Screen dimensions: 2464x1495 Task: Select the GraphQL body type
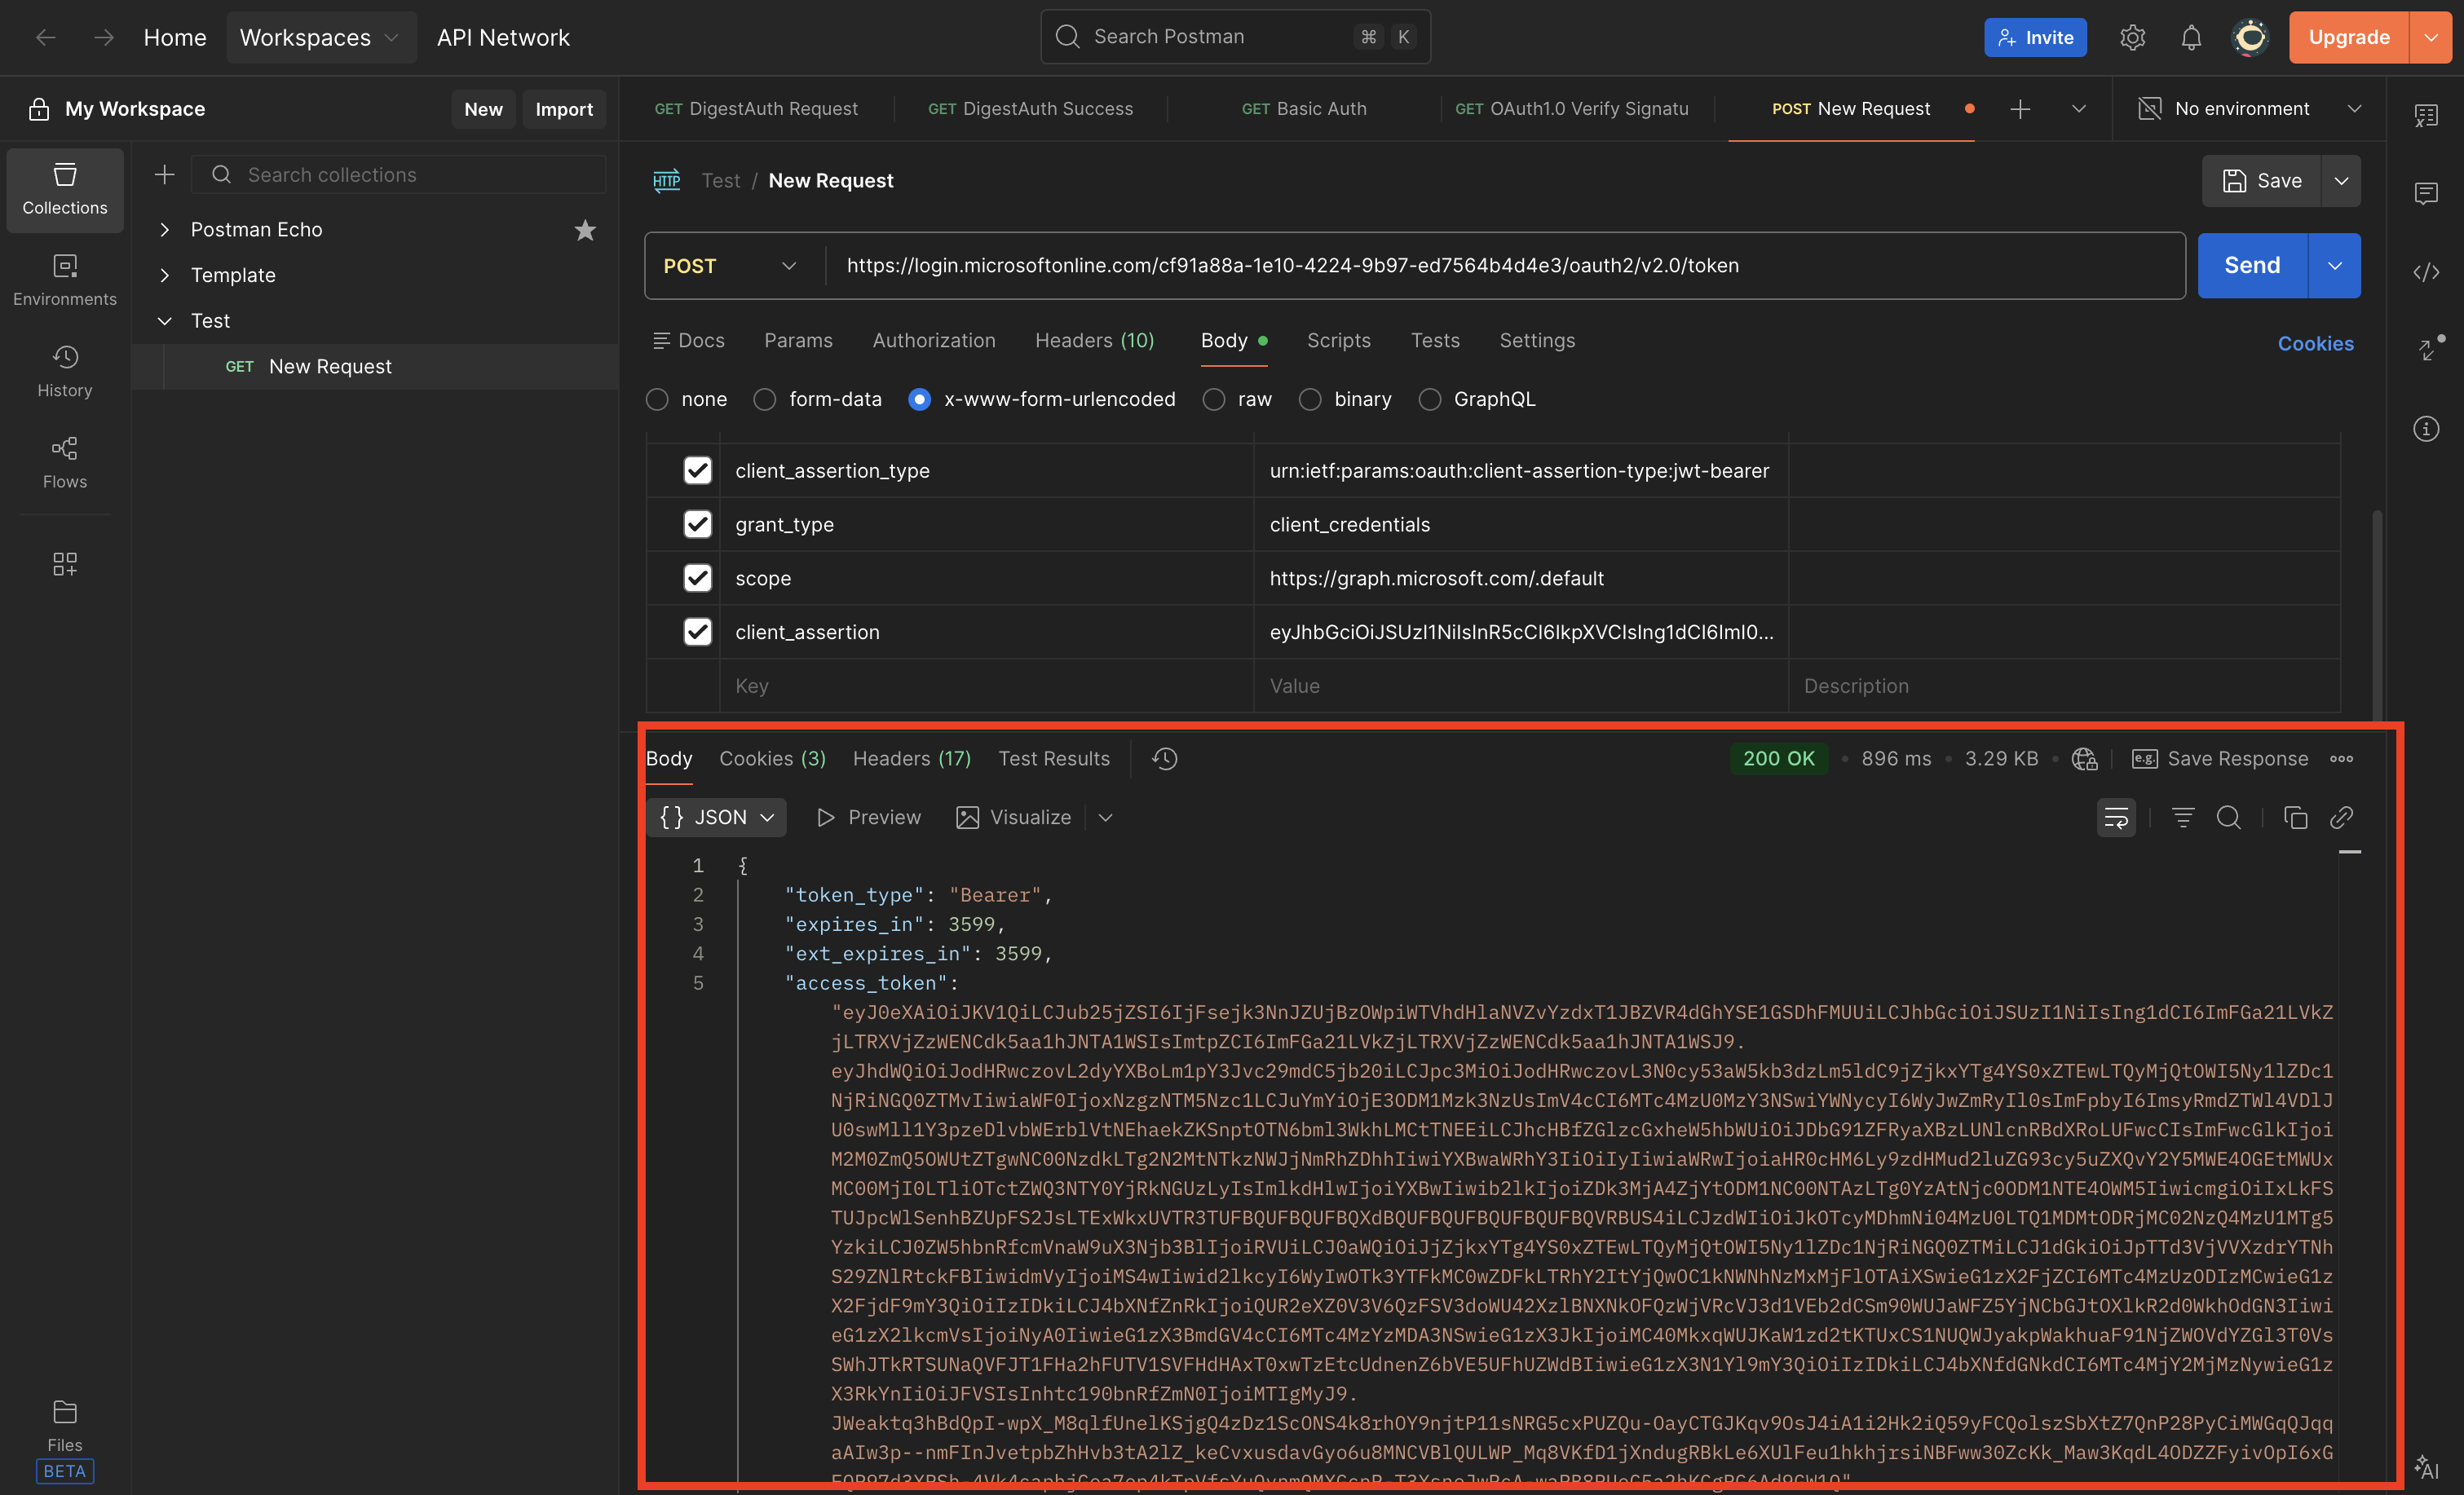coord(1430,399)
